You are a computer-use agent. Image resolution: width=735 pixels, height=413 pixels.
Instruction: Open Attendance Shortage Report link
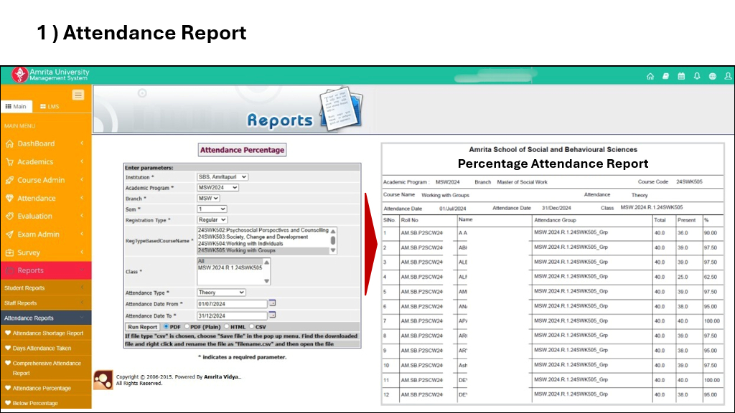coord(47,333)
